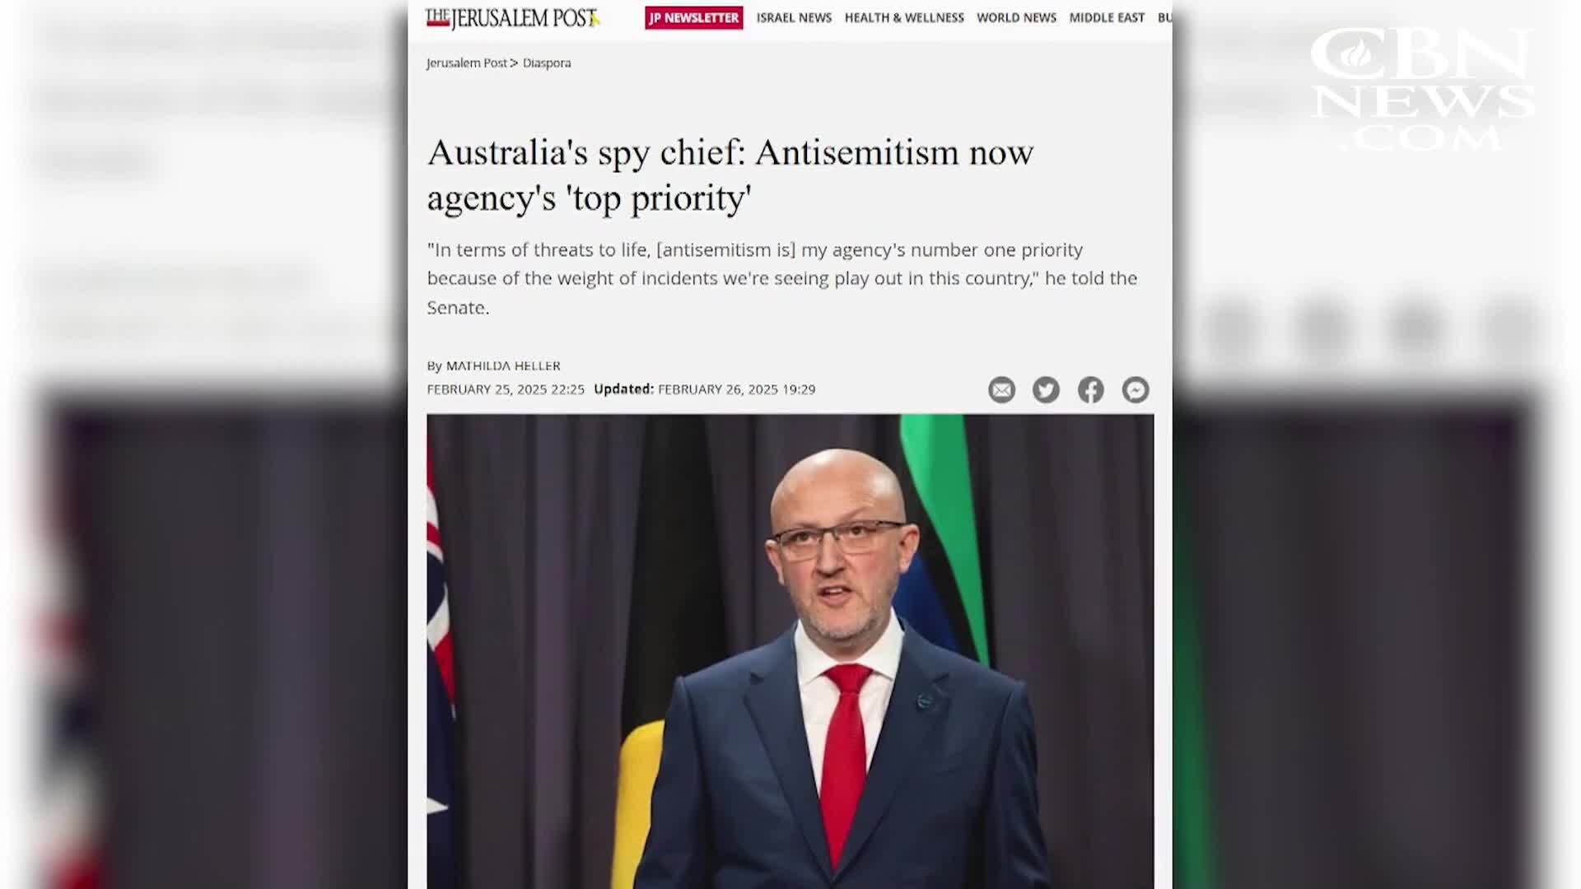The height and width of the screenshot is (889, 1581).
Task: Open Health & Wellness menu
Action: point(904,17)
